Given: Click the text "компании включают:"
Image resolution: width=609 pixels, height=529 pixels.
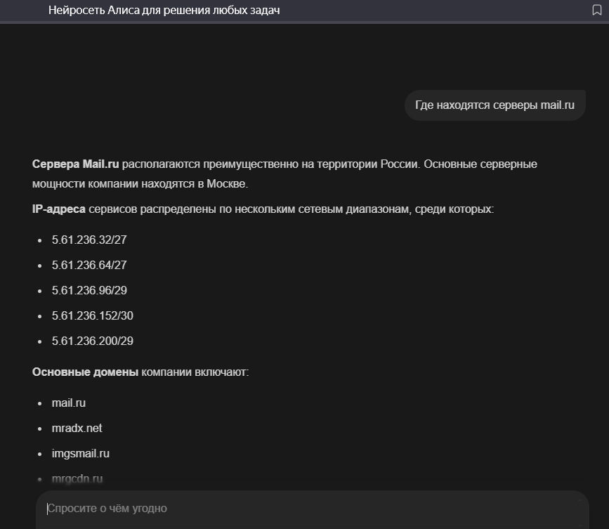Looking at the screenshot, I should coord(195,372).
